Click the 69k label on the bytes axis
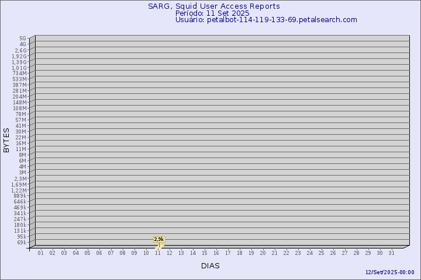 22,242
